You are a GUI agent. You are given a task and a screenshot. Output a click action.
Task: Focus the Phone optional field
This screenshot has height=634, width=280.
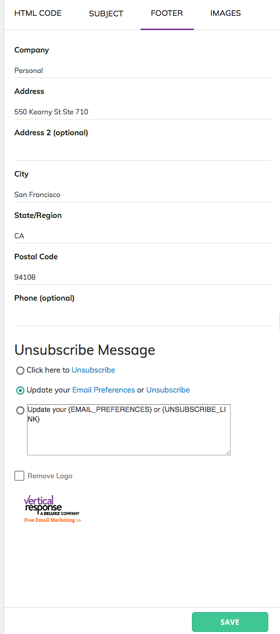tap(143, 319)
